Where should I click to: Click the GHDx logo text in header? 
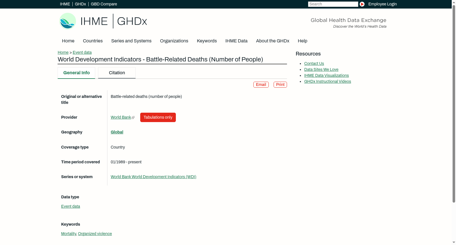click(x=132, y=21)
